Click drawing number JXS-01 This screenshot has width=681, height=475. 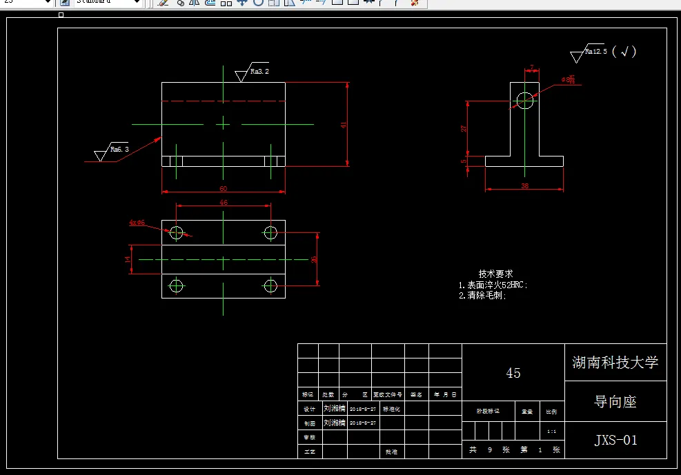[615, 440]
